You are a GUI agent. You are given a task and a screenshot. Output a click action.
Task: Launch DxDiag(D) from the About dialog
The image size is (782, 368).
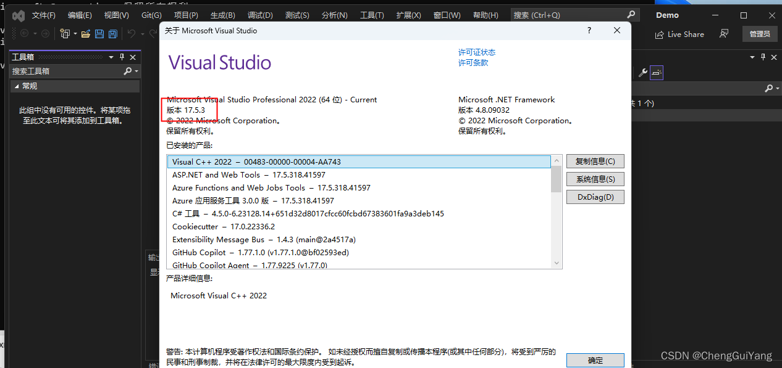[x=595, y=197]
